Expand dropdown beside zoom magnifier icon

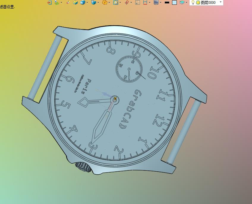coord(120,3)
